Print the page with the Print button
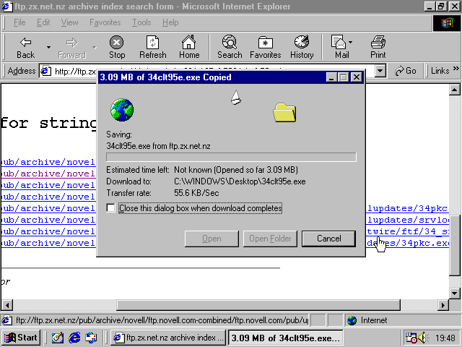This screenshot has width=462, height=347. (378, 48)
